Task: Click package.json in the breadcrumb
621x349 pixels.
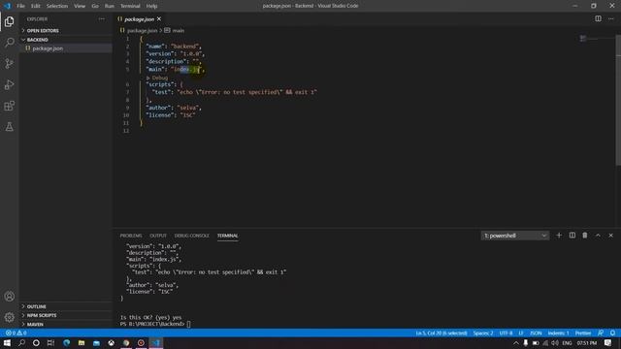Action: 143,30
